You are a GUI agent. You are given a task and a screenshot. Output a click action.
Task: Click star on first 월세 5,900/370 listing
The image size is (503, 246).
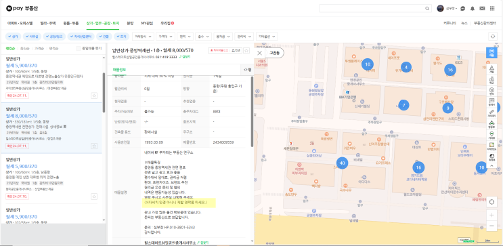tap(94, 96)
